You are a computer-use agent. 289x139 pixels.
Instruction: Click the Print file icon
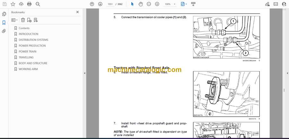coord(30,4)
